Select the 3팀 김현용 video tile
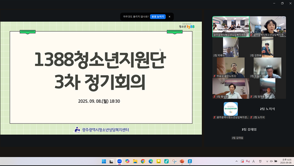Screen dimensions: 294x166 coord(267,47)
